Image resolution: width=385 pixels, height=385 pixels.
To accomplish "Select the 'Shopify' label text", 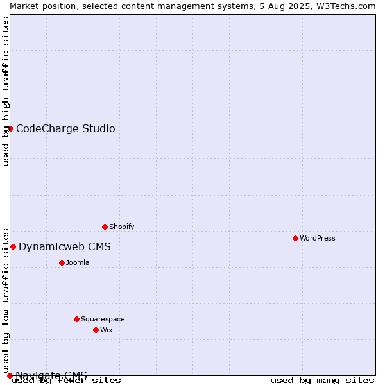I will pos(121,227).
